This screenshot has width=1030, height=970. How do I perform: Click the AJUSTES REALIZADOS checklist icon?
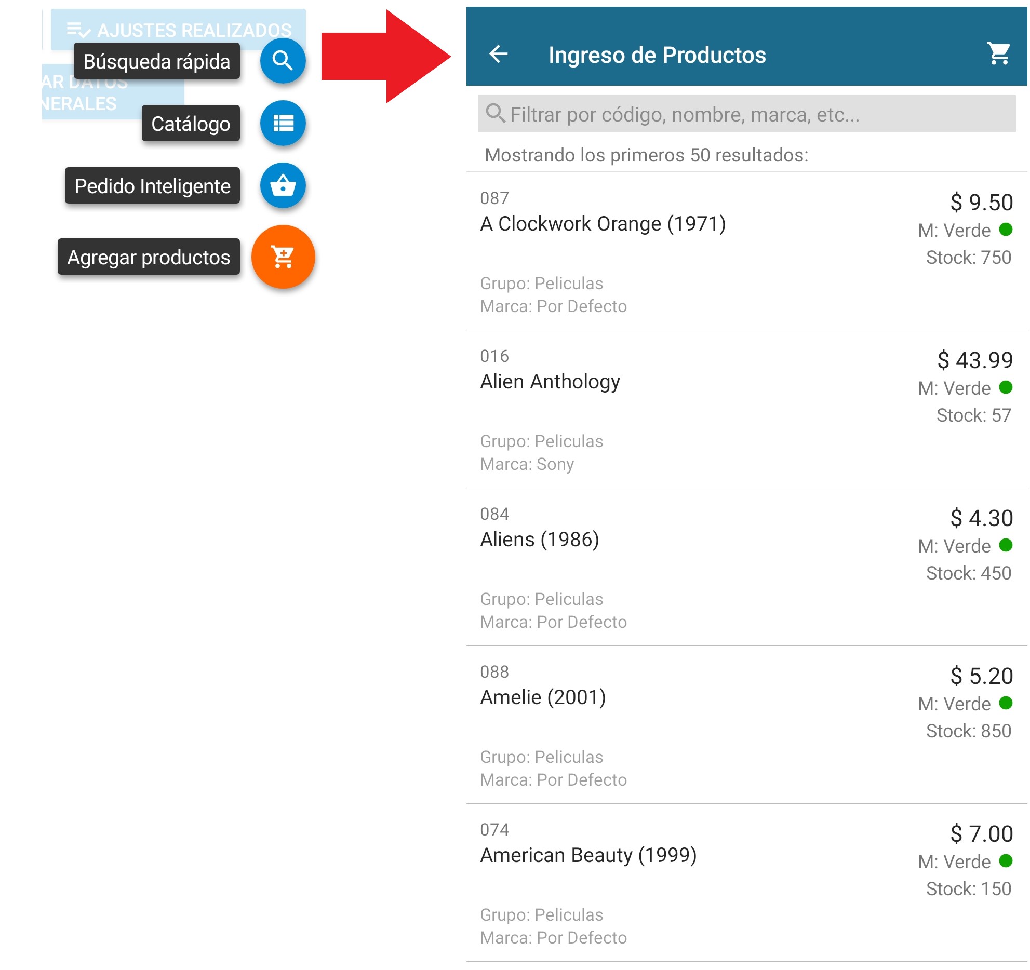tap(78, 30)
